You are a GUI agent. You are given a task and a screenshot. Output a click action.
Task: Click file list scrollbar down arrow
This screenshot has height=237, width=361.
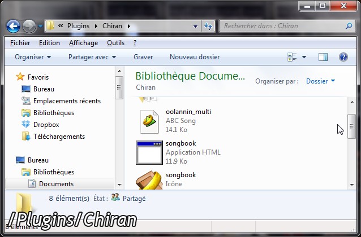[x=352, y=185]
